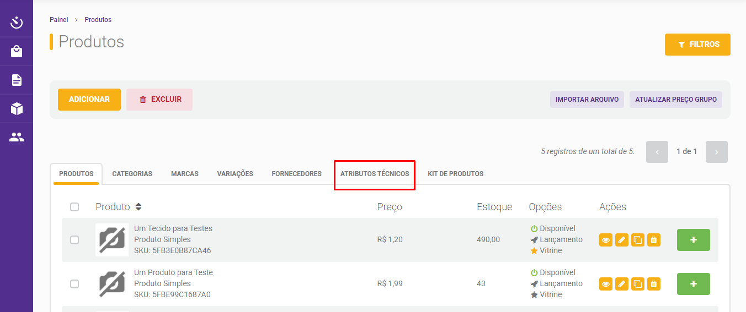The width and height of the screenshot is (746, 312).
Task: Open the box products sidebar icon
Action: pyautogui.click(x=17, y=109)
